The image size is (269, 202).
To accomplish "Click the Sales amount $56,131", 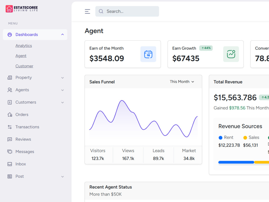I will coord(250,145).
